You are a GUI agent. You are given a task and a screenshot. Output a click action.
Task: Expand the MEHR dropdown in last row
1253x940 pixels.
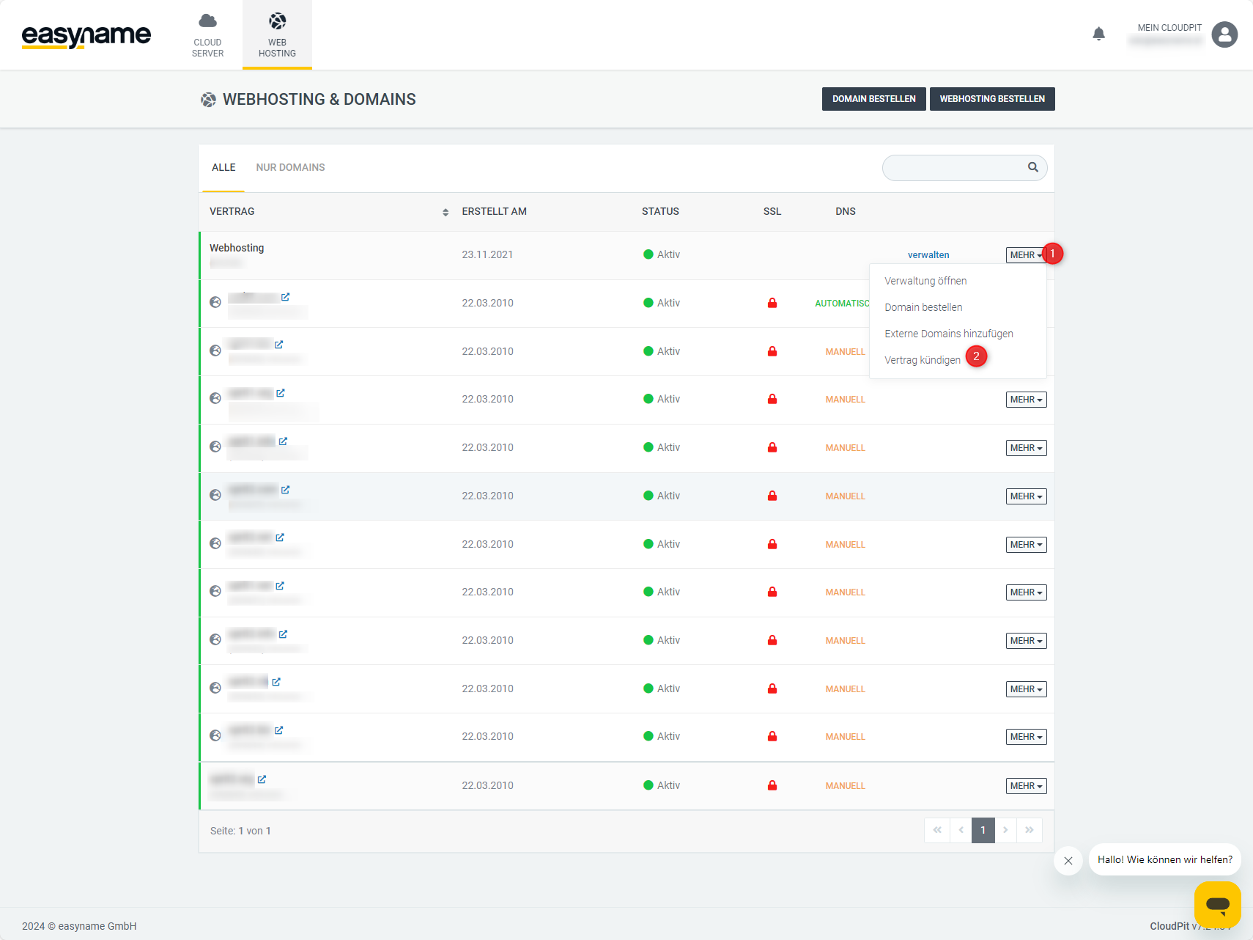[1025, 786]
